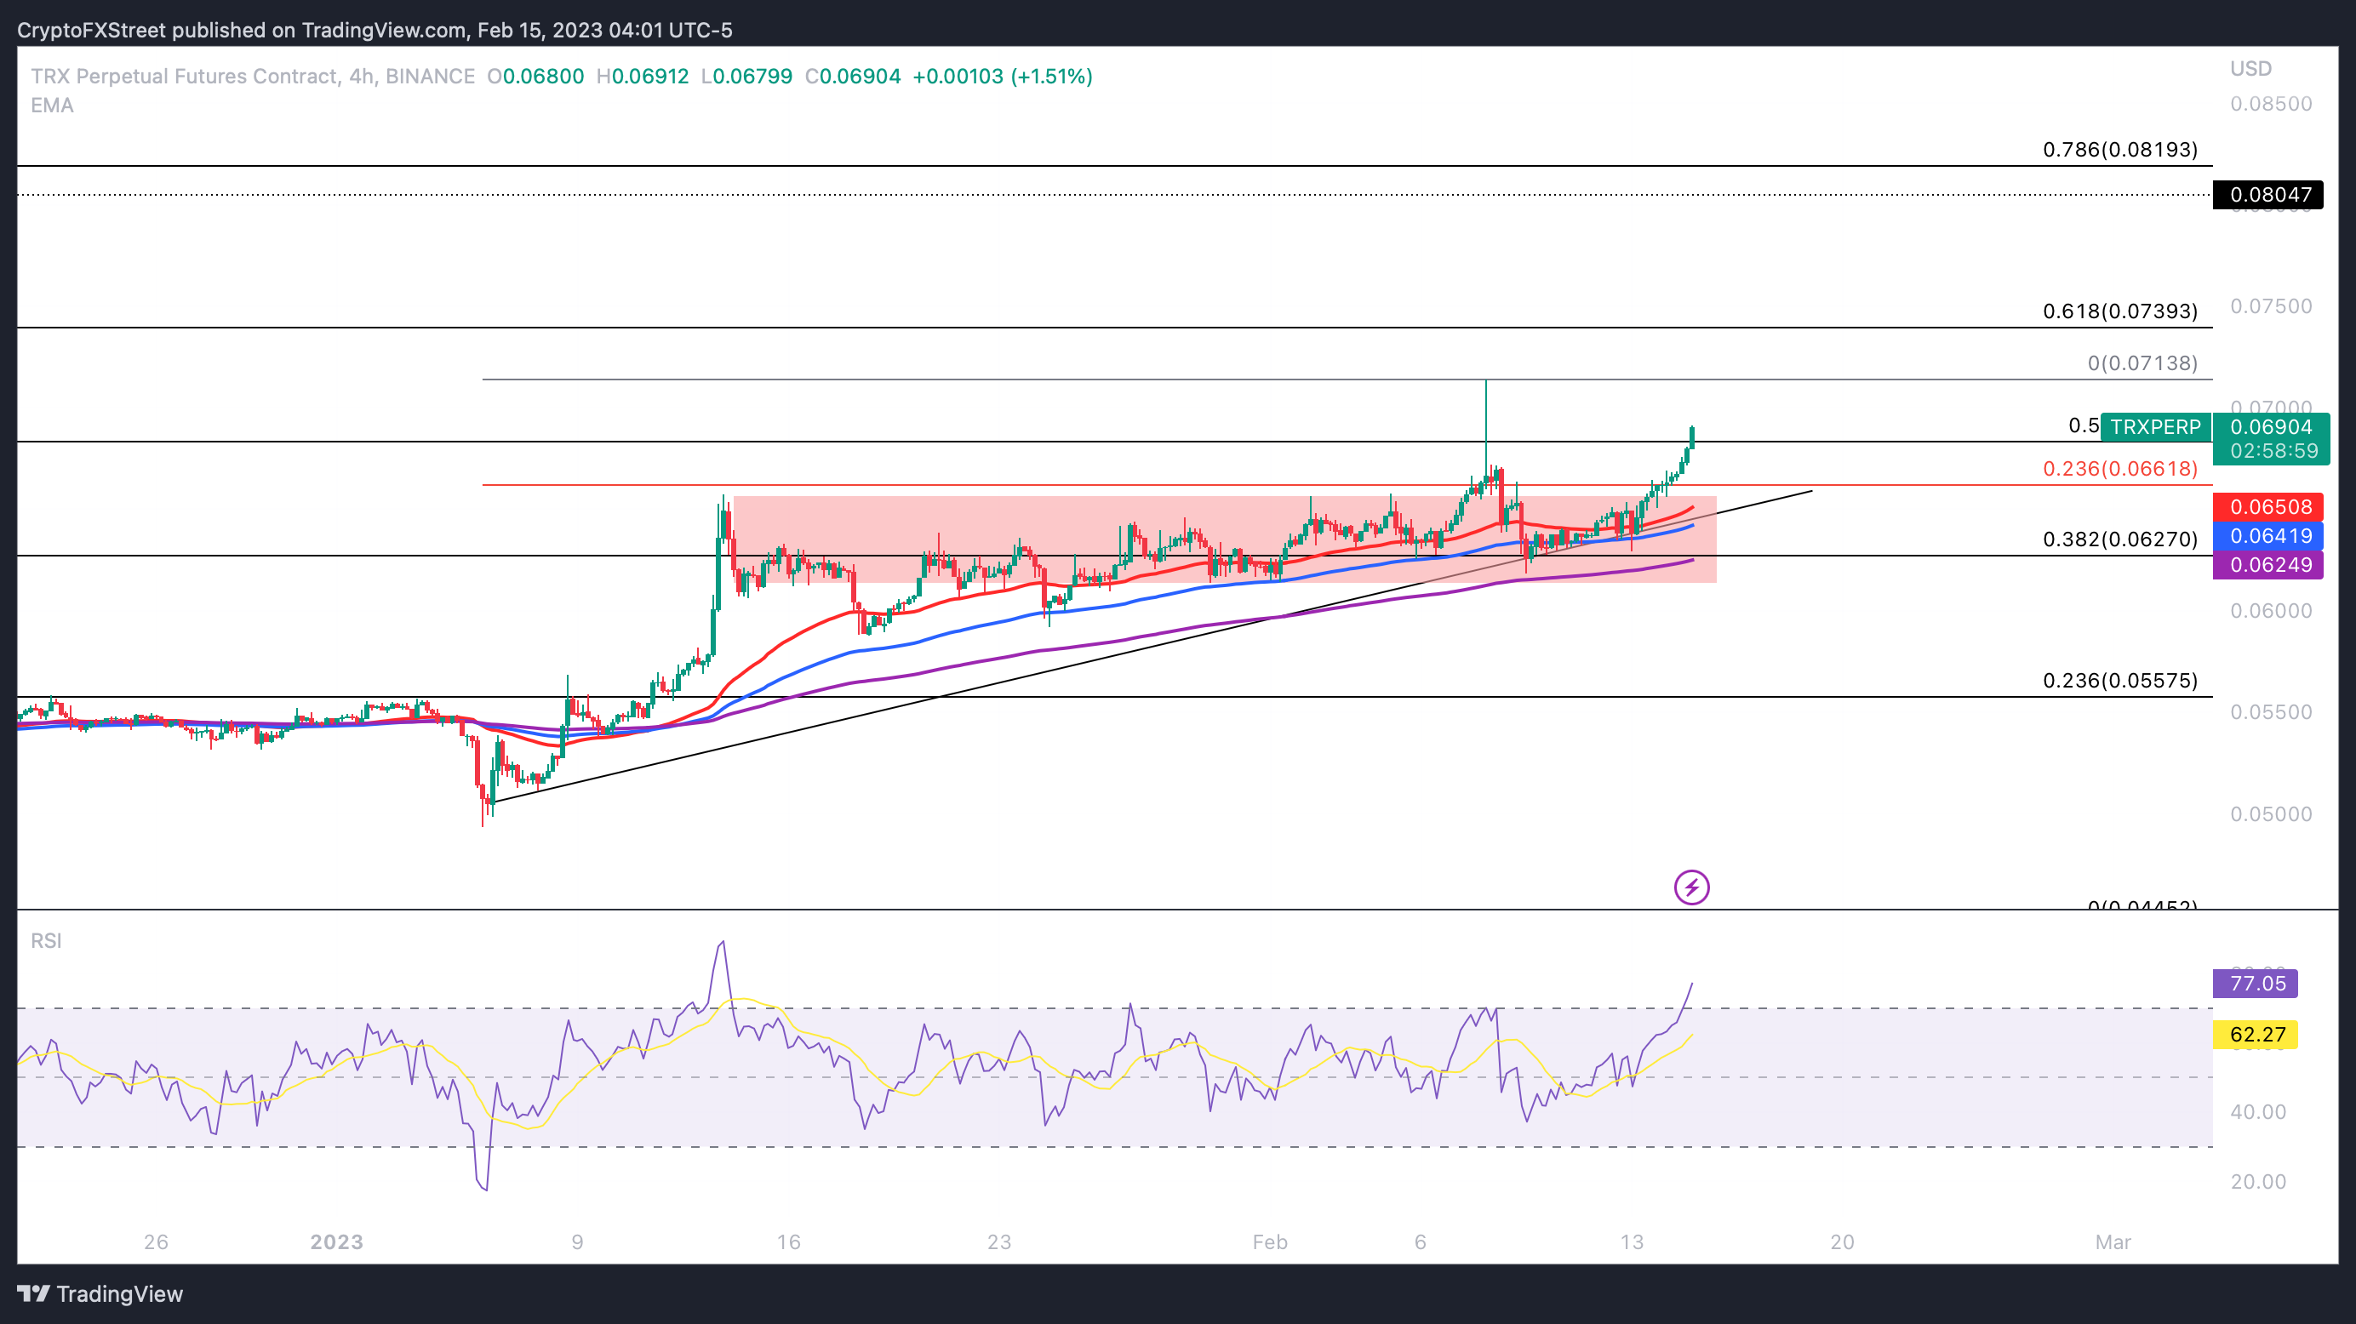Click the 0.05500 price axis tick
The height and width of the screenshot is (1324, 2356).
2270,712
